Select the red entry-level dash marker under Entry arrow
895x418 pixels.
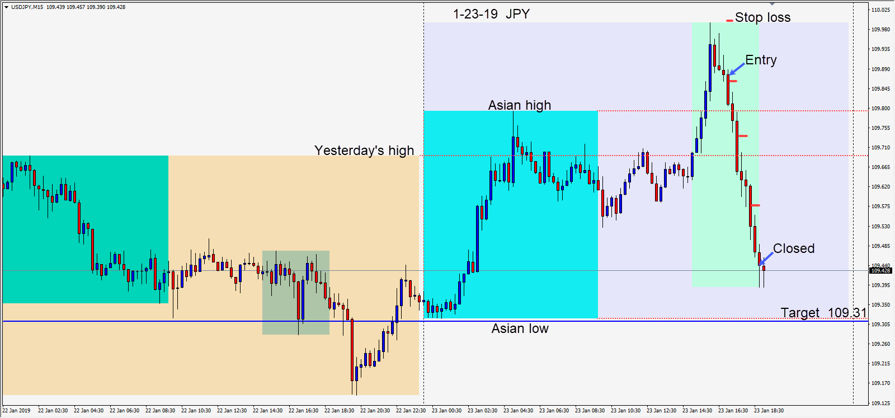point(732,81)
